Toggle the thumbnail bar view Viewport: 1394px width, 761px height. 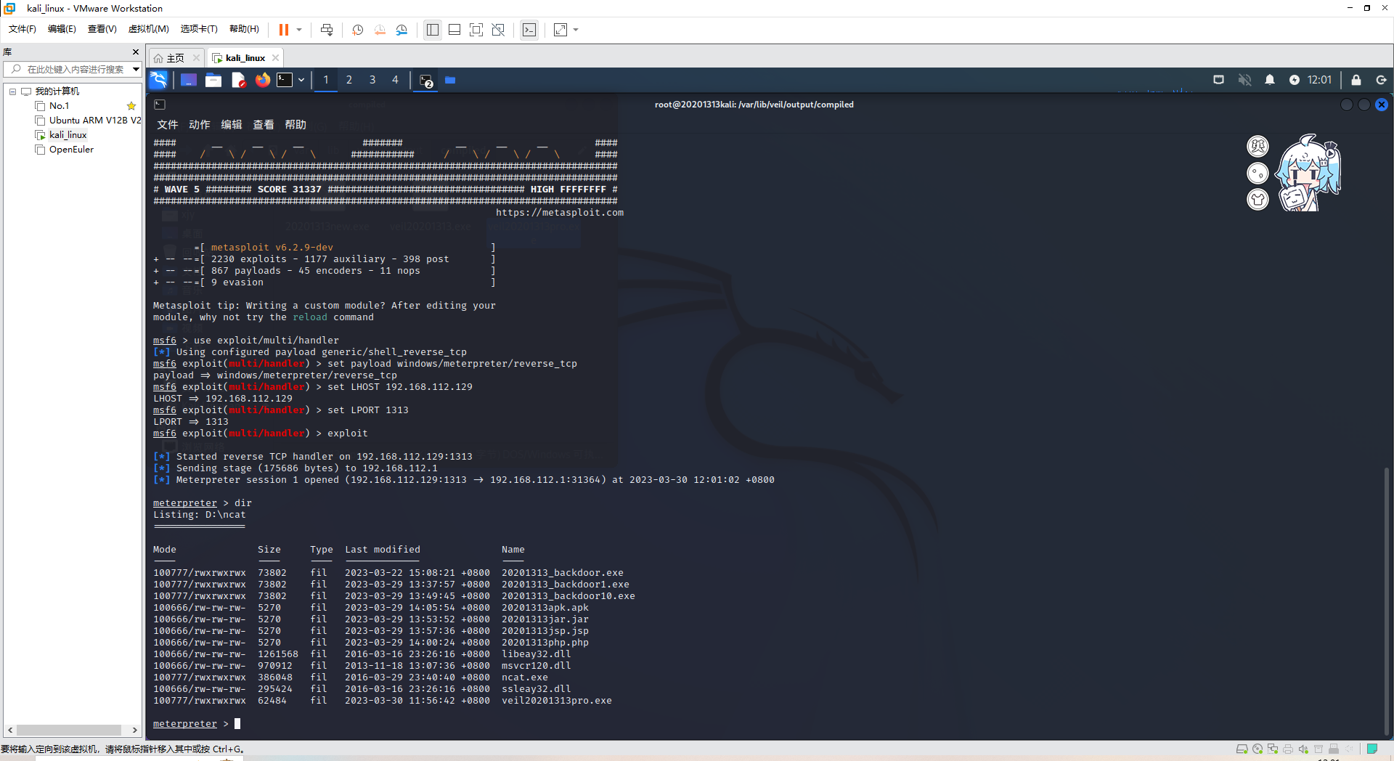point(455,30)
